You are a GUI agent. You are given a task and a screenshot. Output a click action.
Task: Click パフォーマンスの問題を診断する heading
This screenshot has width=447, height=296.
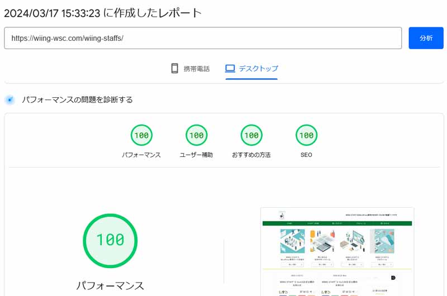(x=78, y=100)
